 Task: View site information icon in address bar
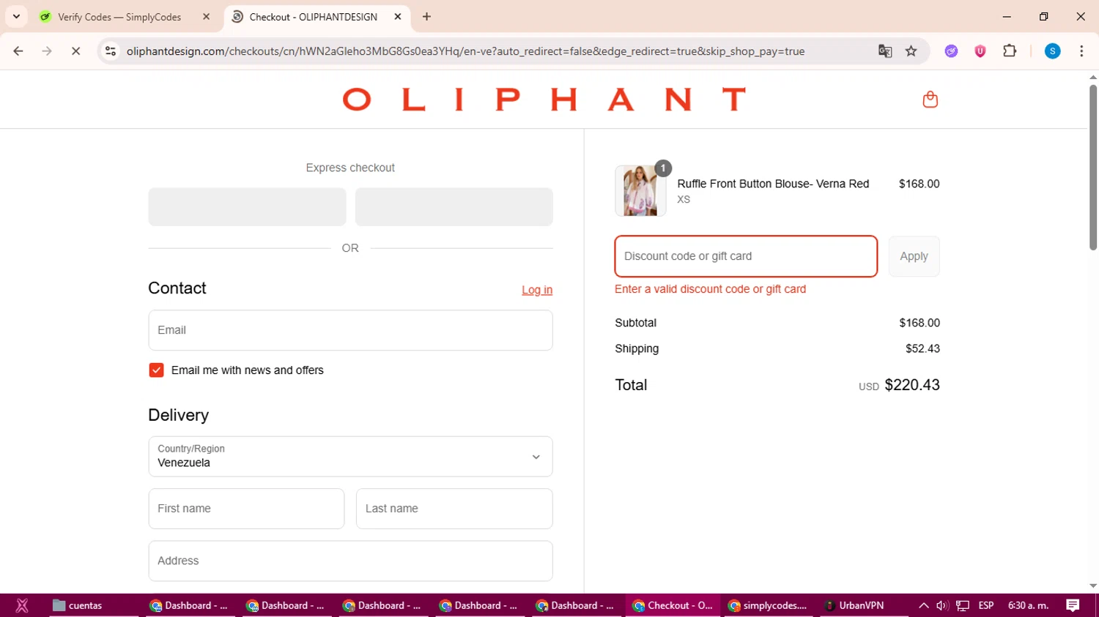pyautogui.click(x=111, y=51)
